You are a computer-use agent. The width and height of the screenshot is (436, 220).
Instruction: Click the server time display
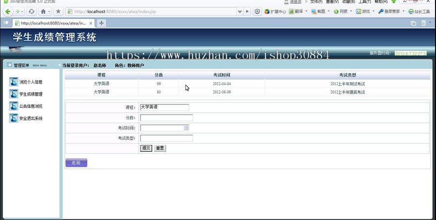tap(411, 53)
